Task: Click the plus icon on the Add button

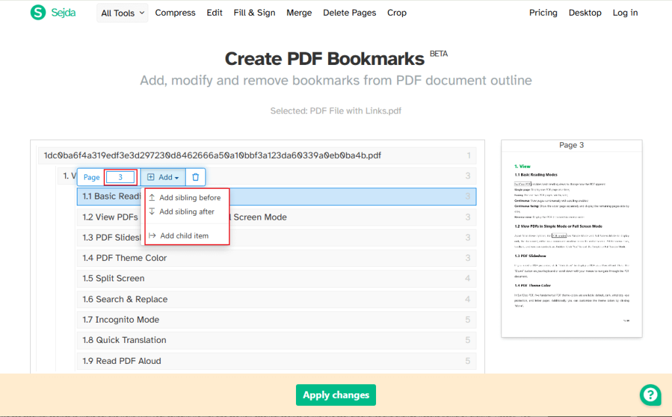Action: pos(152,177)
